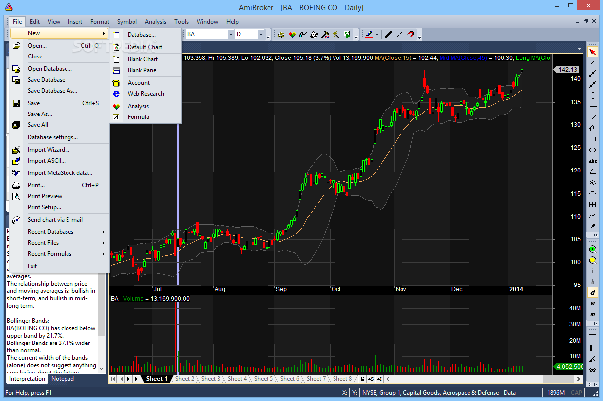The image size is (603, 401).
Task: Select the zig-zag line tool
Action: (x=592, y=215)
